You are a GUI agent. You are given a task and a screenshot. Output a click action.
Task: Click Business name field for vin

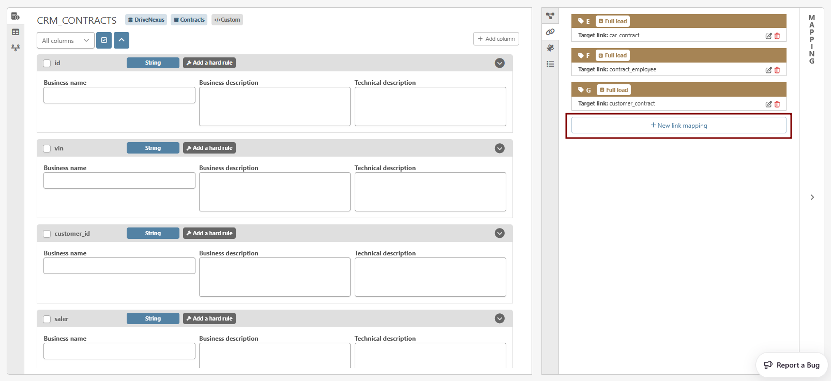pyautogui.click(x=119, y=180)
